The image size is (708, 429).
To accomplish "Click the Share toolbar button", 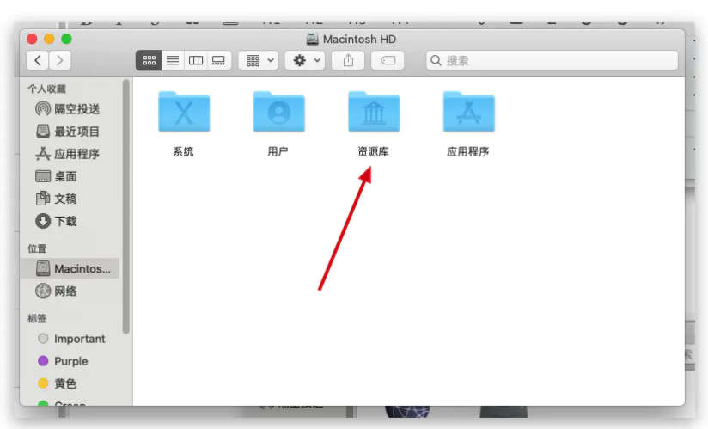I will point(348,60).
